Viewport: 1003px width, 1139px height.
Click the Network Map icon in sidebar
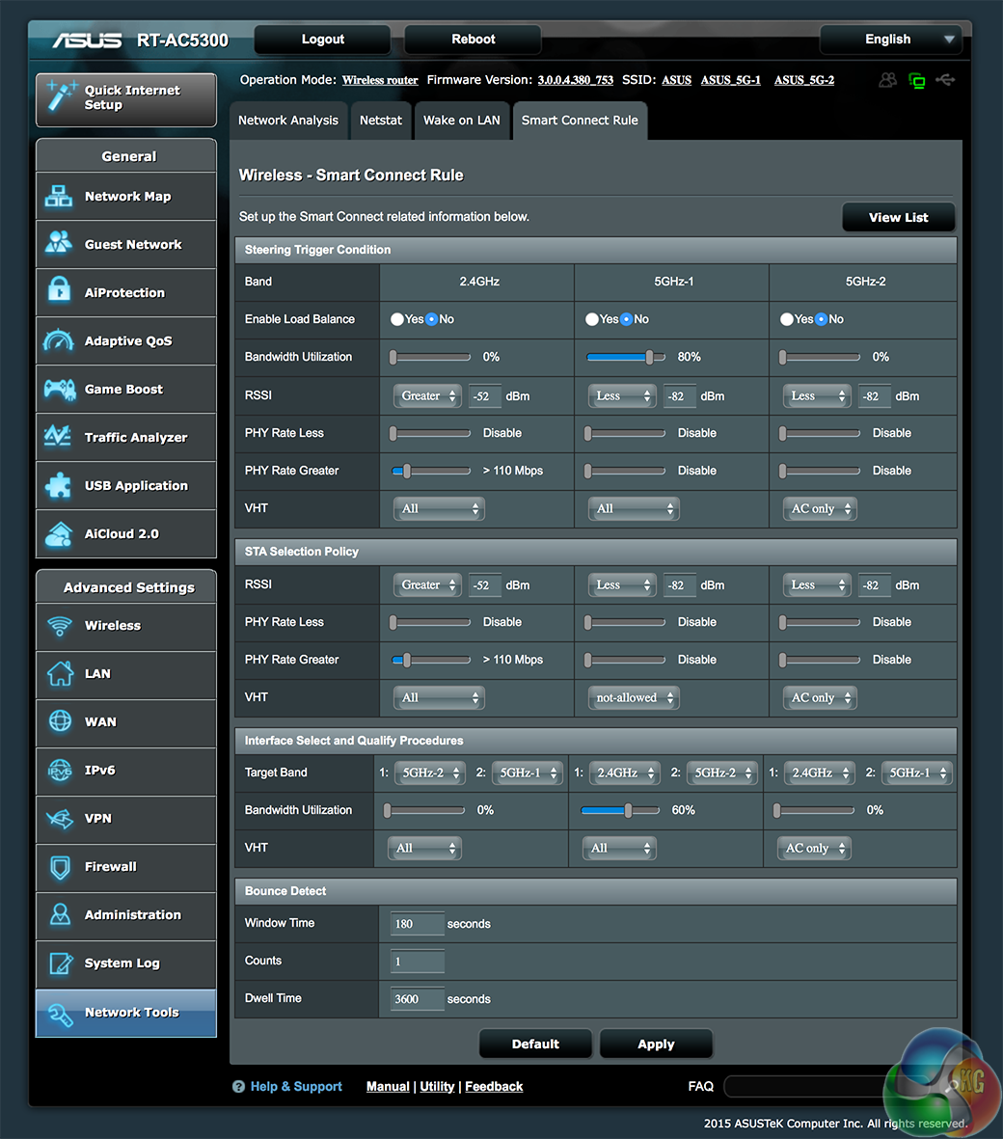point(59,197)
